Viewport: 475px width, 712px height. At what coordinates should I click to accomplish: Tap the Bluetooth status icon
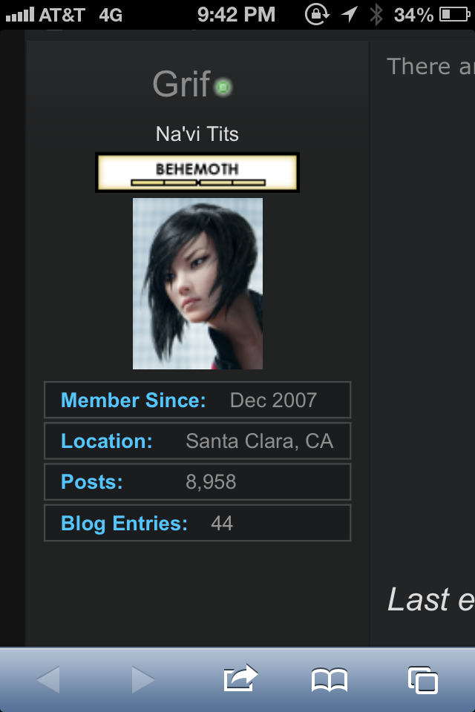click(x=376, y=15)
